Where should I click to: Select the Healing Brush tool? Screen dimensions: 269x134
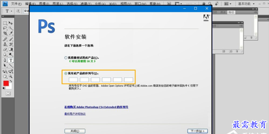click(5, 39)
